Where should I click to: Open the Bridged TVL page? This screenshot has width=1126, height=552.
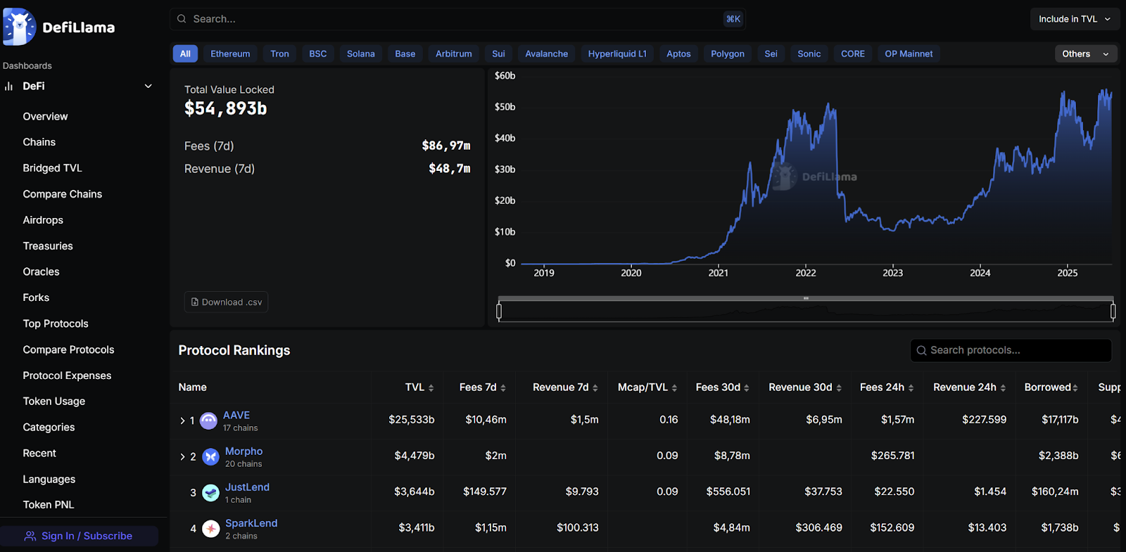pyautogui.click(x=52, y=168)
